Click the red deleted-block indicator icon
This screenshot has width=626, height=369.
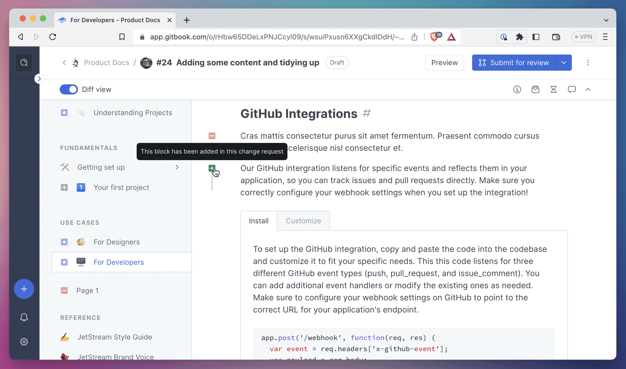click(x=212, y=136)
